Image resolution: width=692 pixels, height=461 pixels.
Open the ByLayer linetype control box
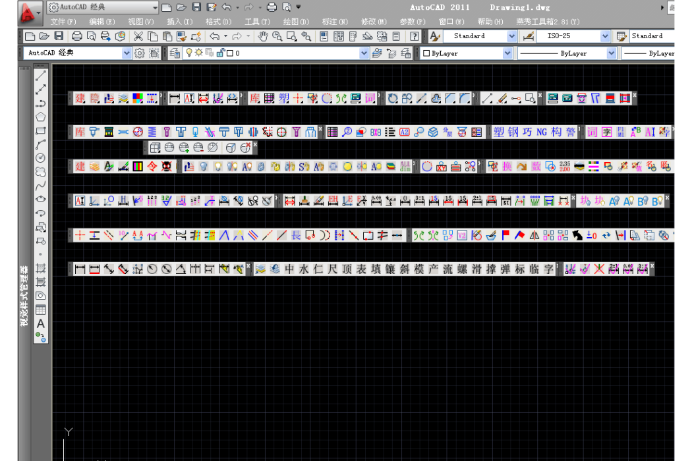coord(567,53)
